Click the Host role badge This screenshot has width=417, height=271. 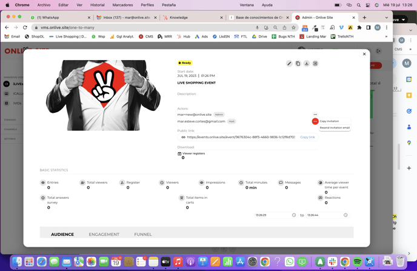tap(232, 121)
